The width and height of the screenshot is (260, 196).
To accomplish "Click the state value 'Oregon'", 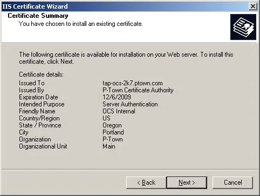I will (112, 125).
